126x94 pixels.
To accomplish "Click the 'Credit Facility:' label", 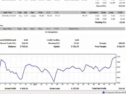I will [x=53, y=40].
